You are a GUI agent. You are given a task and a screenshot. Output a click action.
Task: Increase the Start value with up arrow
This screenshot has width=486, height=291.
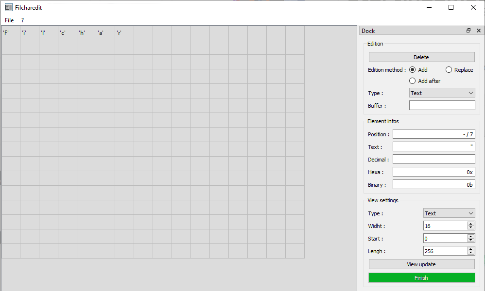(471, 236)
